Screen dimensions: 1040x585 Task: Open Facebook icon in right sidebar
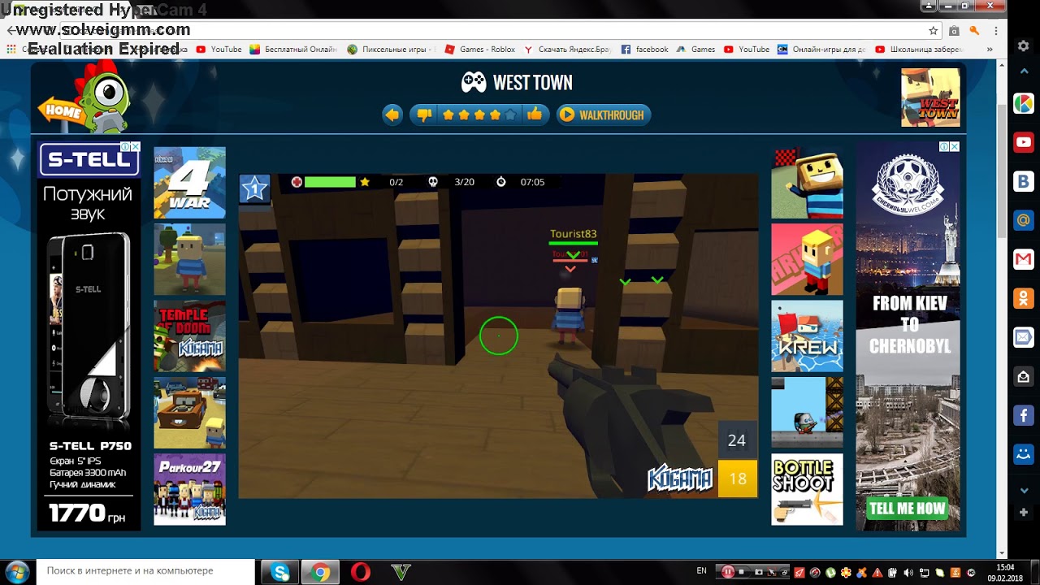[x=1024, y=415]
